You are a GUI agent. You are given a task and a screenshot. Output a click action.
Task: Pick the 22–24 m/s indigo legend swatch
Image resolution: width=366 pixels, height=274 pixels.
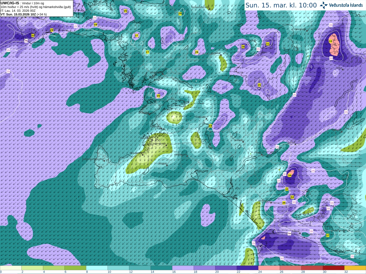coord(247,268)
